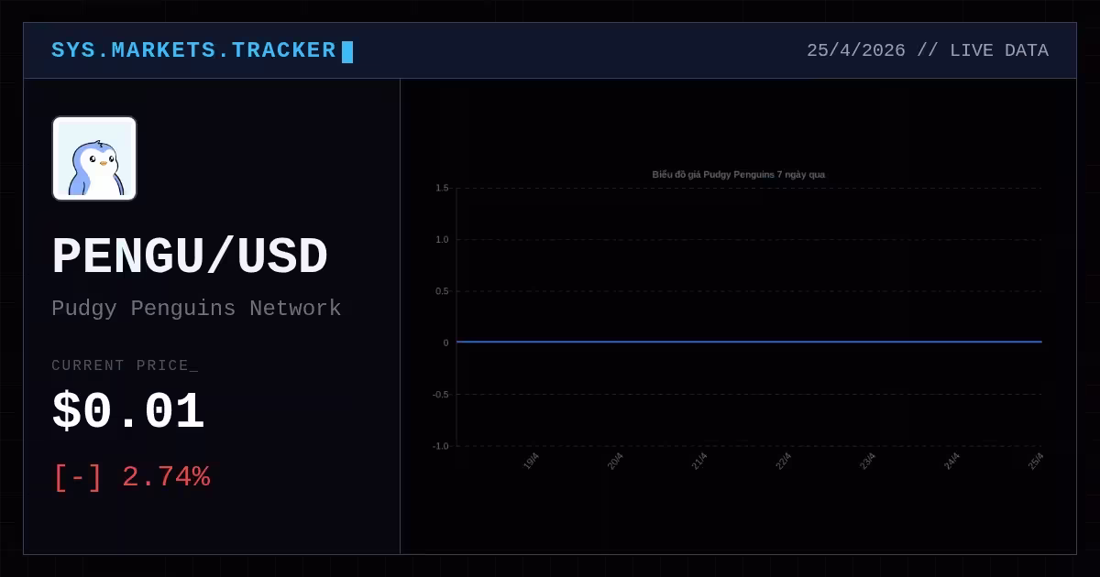This screenshot has height=577, width=1100.
Task: Click the 24/4 date on x-axis
Action: click(x=952, y=462)
